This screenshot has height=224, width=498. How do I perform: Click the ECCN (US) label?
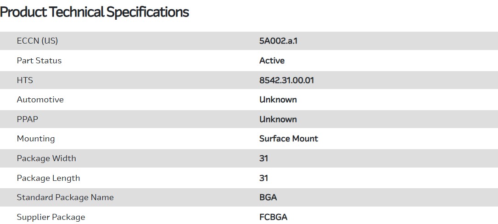coord(37,41)
